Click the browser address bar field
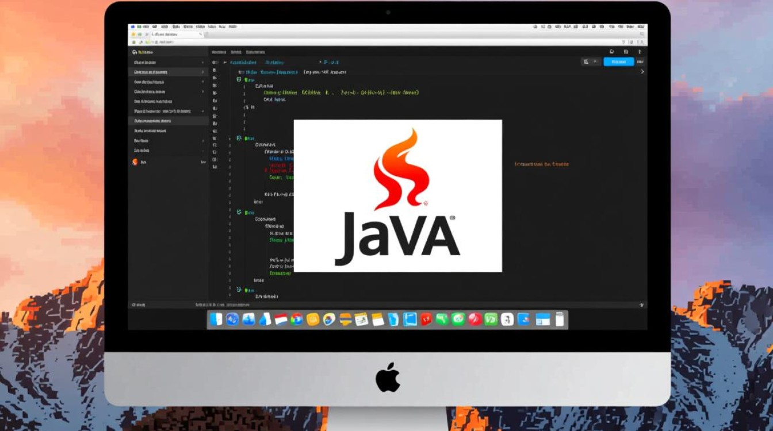The image size is (773, 431). tap(173, 34)
